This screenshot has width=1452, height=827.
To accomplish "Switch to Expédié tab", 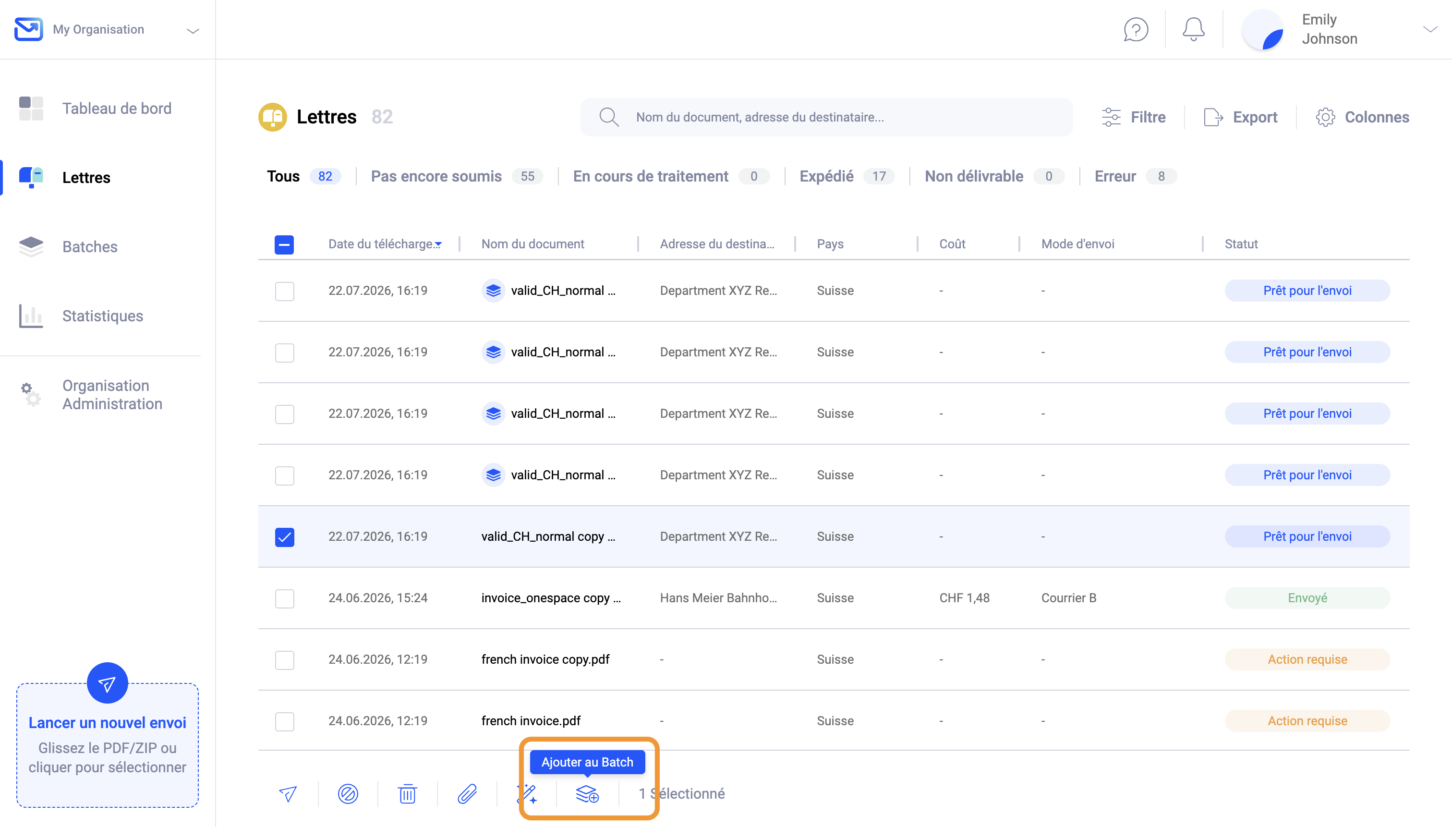I will coord(847,177).
